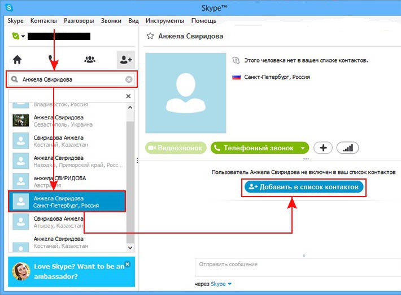
Task: Click avatar of Находка contact
Action: pos(21,161)
